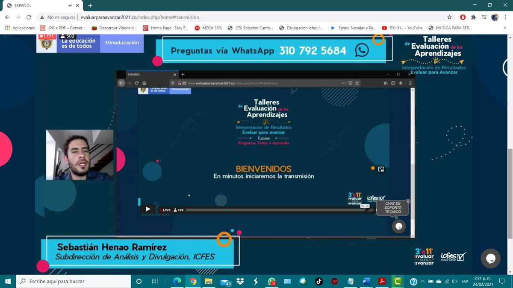Open the Chrome profile avatar
The width and height of the screenshot is (513, 288).
coord(495,17)
